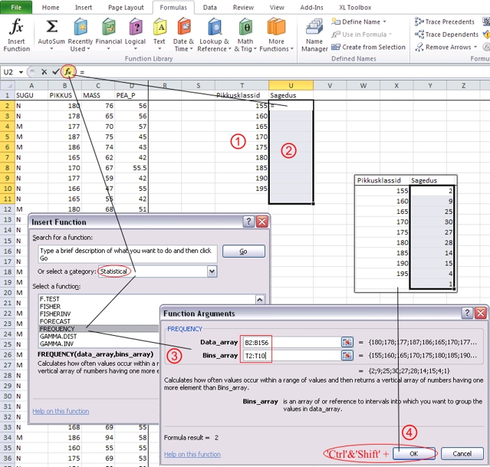Expand the function category dropdown
Screen dimensions: 490x467
click(x=212, y=271)
